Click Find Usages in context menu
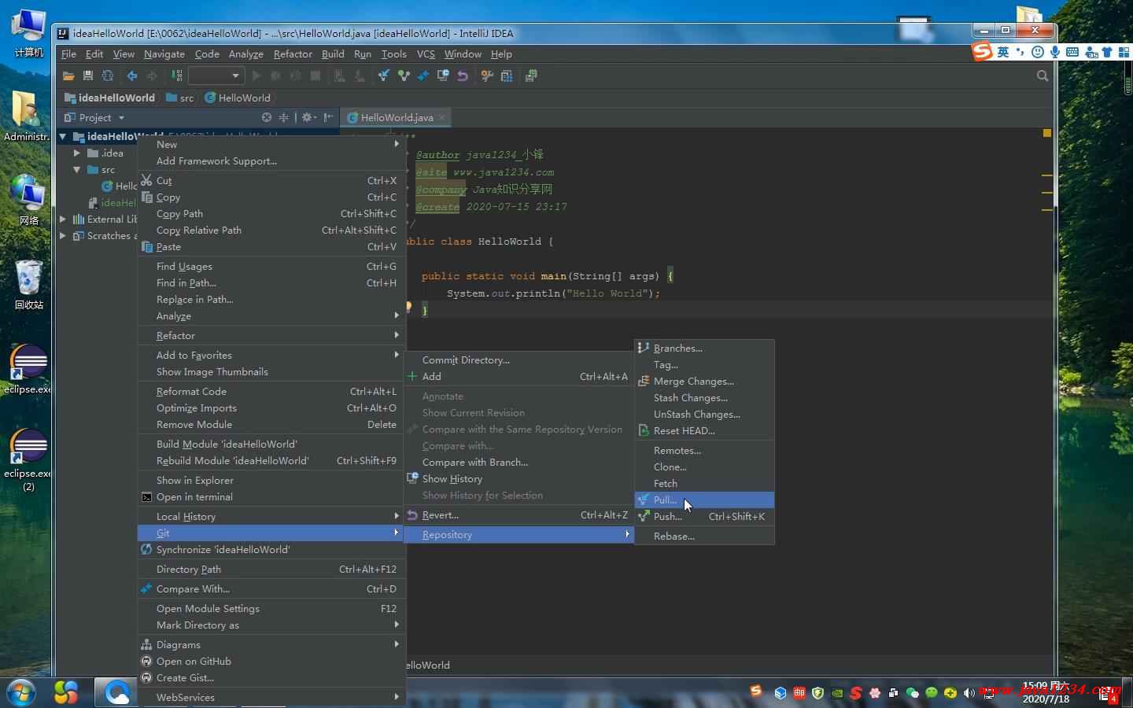Viewport: 1133px width, 708px height. click(271, 266)
